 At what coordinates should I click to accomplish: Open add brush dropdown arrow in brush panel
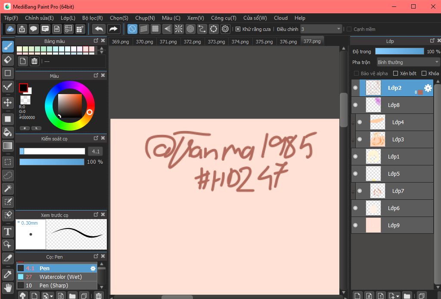coord(51,296)
